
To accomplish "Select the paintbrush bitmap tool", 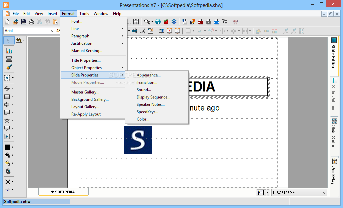I will click(x=9, y=67).
